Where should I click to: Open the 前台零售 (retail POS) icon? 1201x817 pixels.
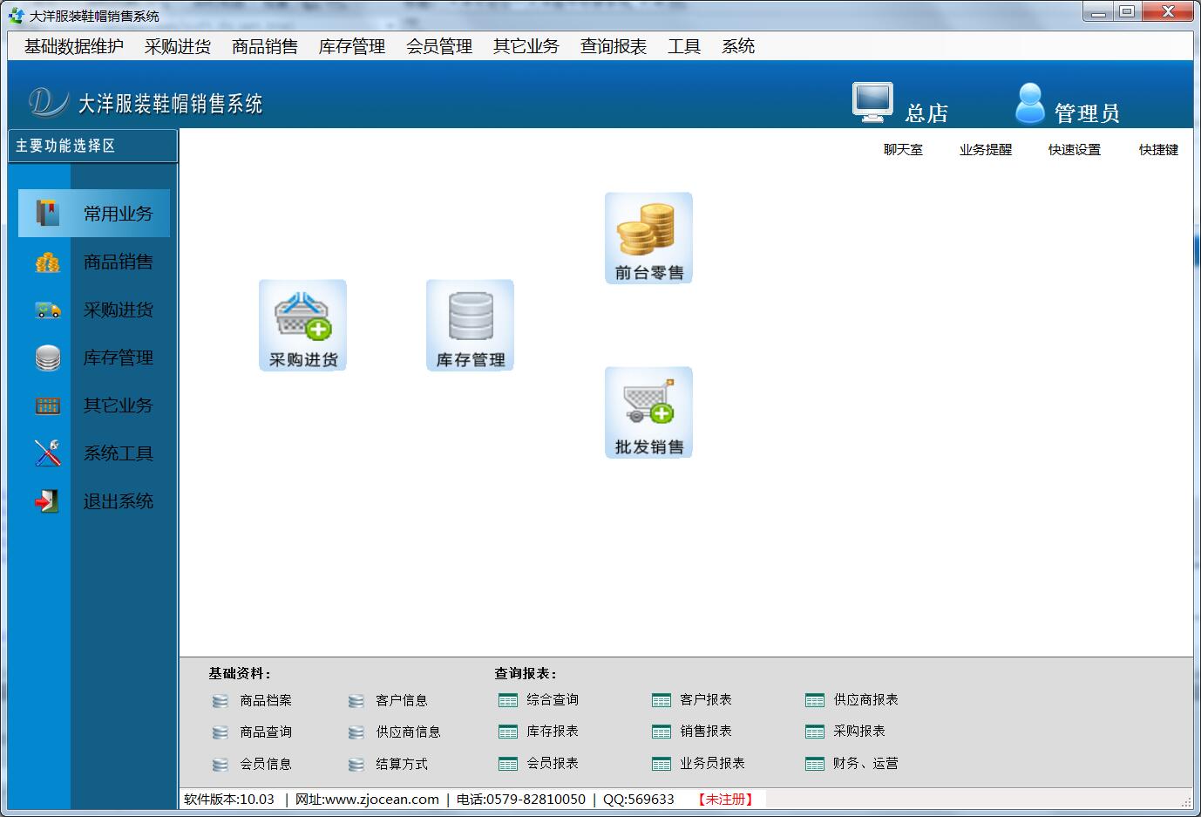click(648, 237)
